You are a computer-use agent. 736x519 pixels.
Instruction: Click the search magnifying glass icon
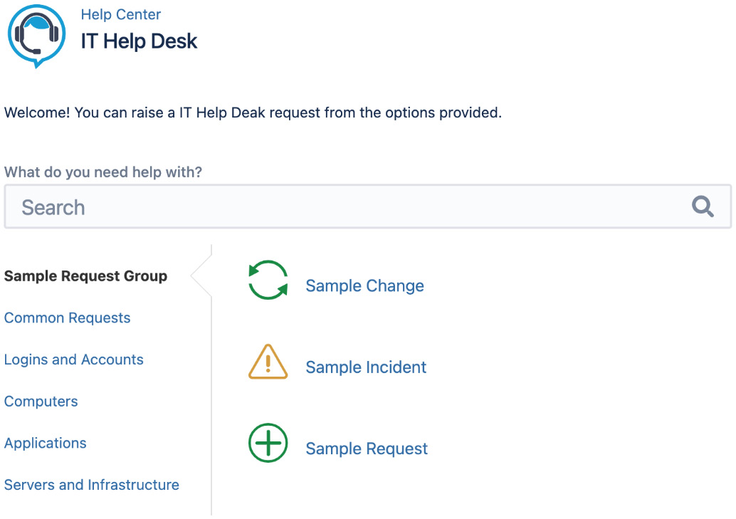[x=703, y=206]
